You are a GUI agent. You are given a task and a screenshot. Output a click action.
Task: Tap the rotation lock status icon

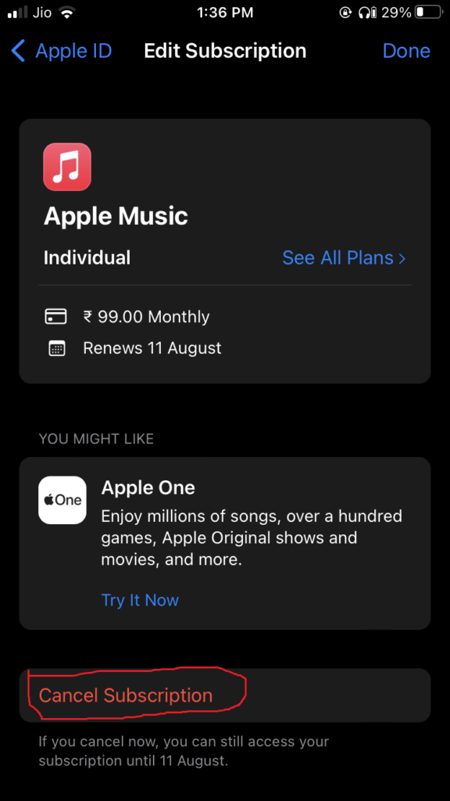pyautogui.click(x=345, y=13)
